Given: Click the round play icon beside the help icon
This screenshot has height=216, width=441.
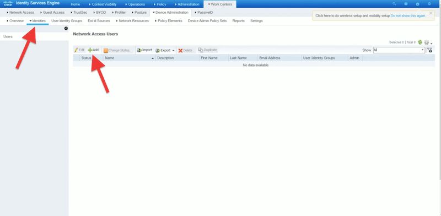Looking at the screenshot, I should (417, 4).
